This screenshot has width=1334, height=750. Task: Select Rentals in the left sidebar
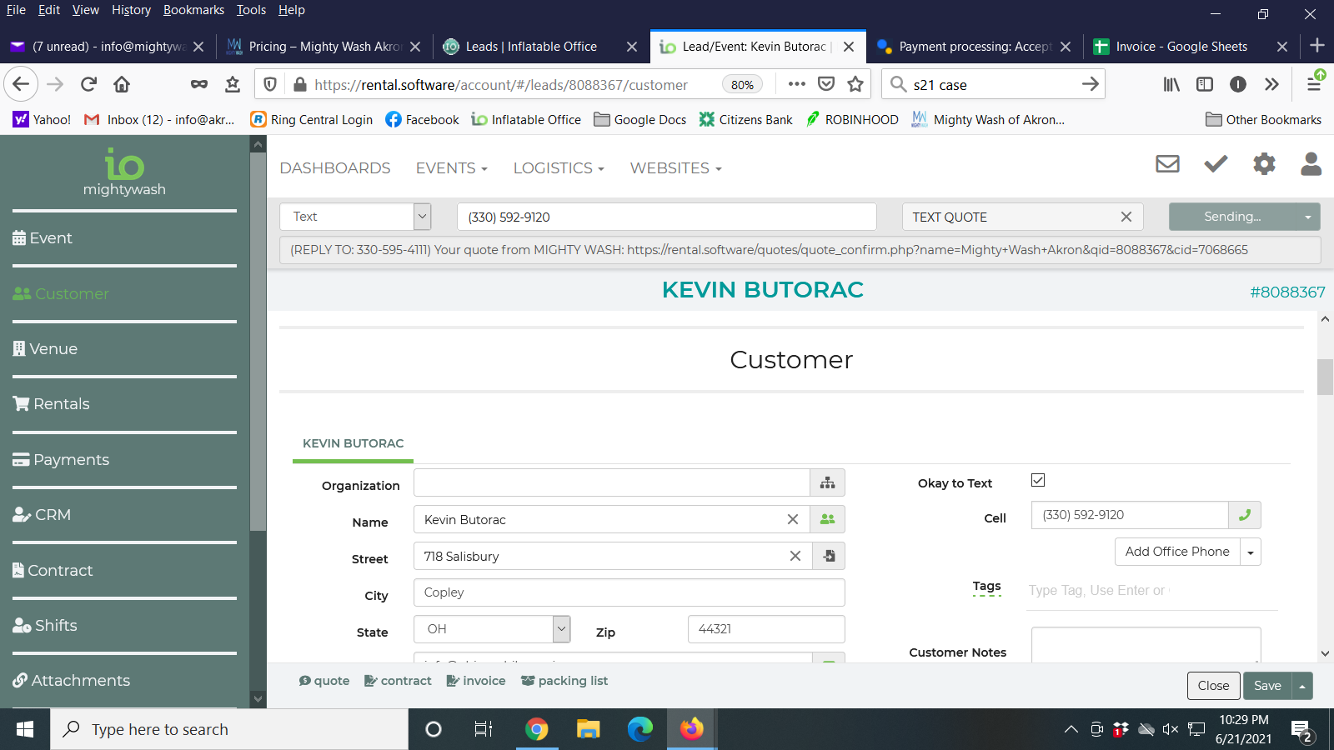61,404
